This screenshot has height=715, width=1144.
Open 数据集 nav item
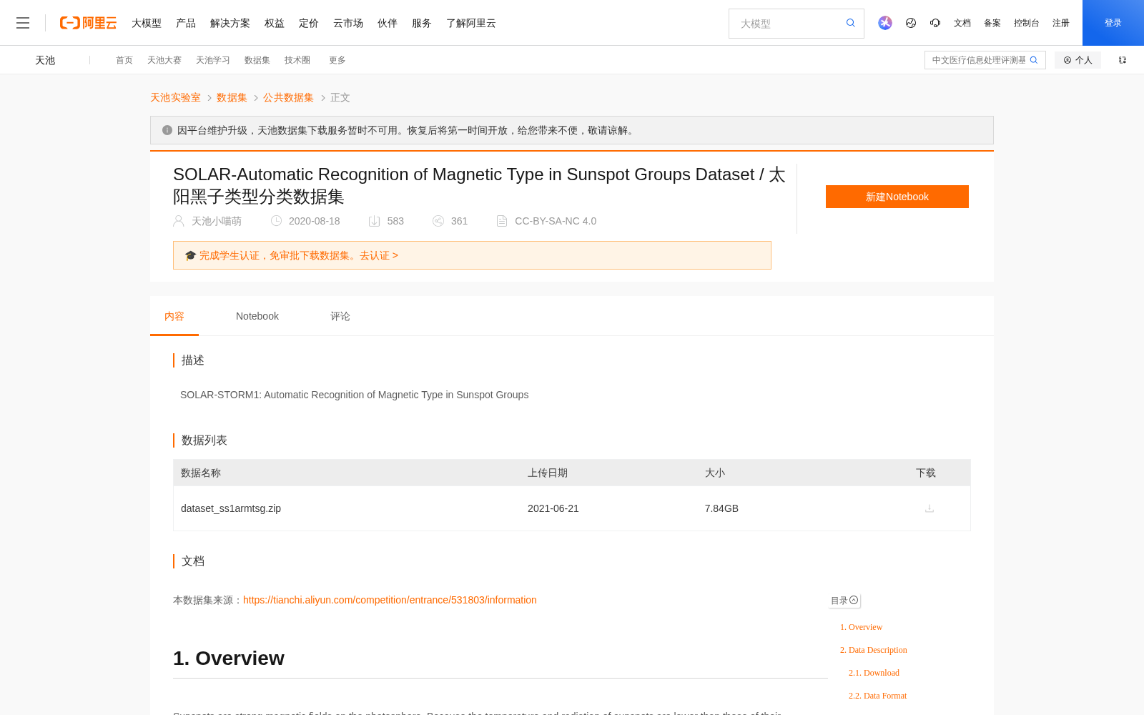(257, 60)
